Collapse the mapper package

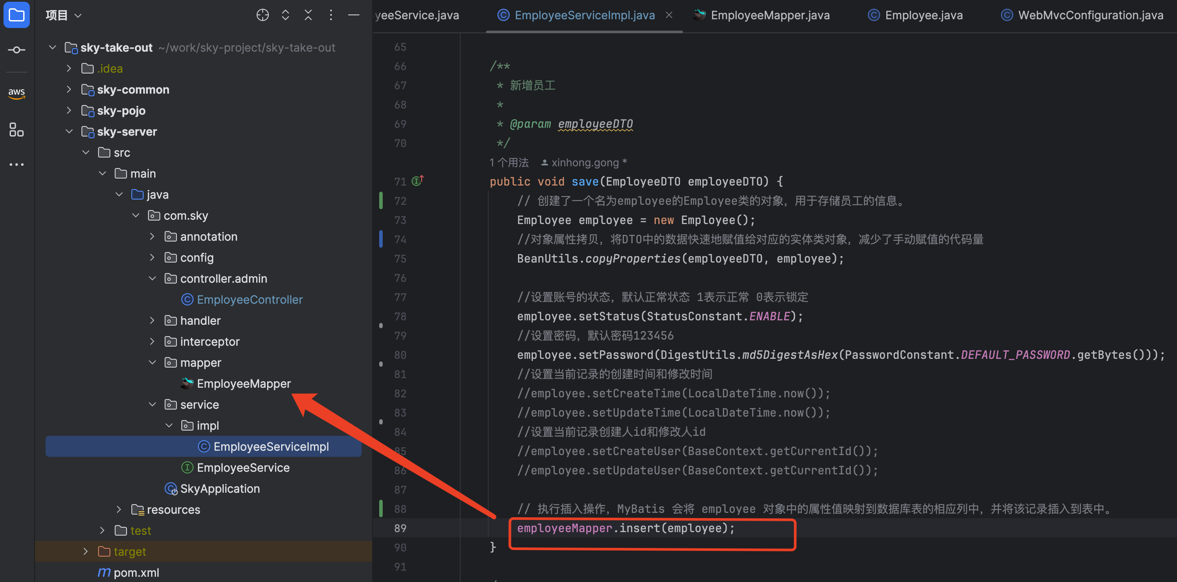pyautogui.click(x=152, y=362)
